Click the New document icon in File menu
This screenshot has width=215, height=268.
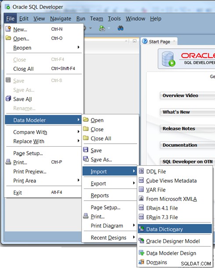coord(8,29)
